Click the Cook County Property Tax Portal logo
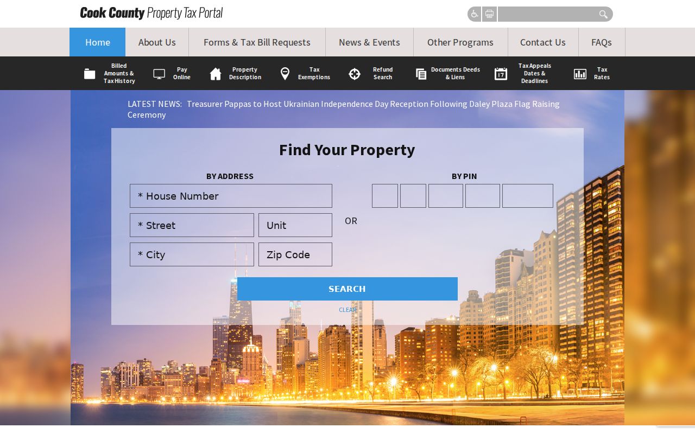695x434 pixels. tap(151, 13)
